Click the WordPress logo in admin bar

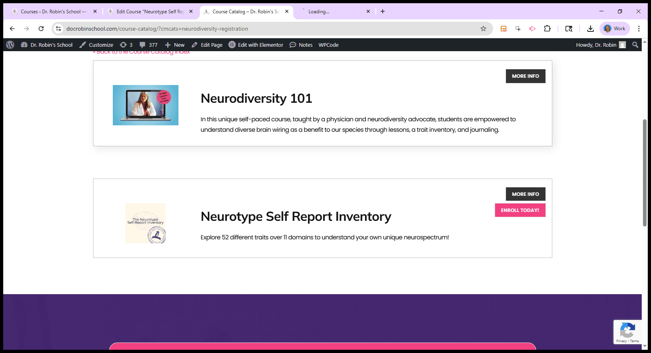(10, 45)
